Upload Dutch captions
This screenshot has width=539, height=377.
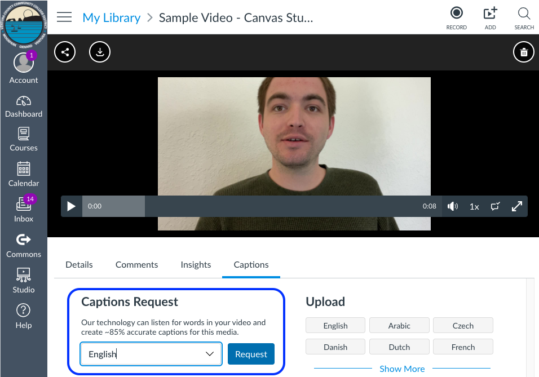[x=399, y=347]
